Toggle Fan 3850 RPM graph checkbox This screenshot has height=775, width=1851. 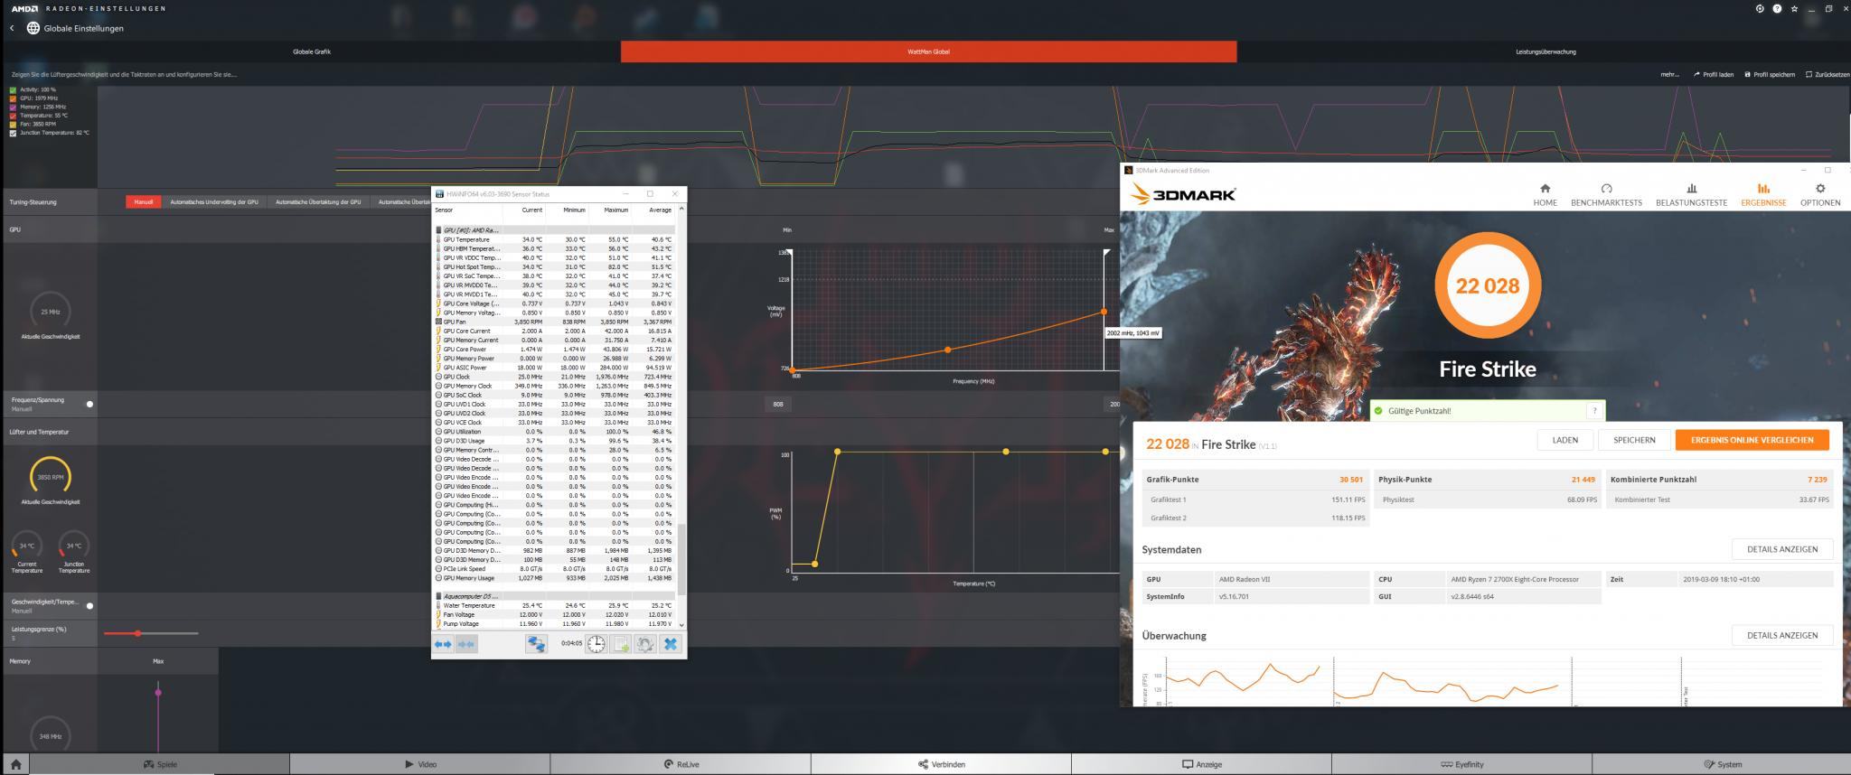tap(13, 125)
